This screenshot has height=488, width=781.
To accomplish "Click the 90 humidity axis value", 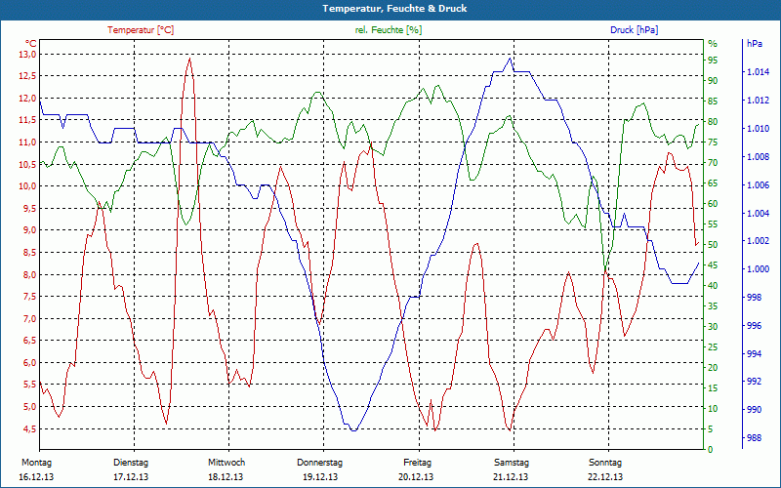I will [x=713, y=81].
